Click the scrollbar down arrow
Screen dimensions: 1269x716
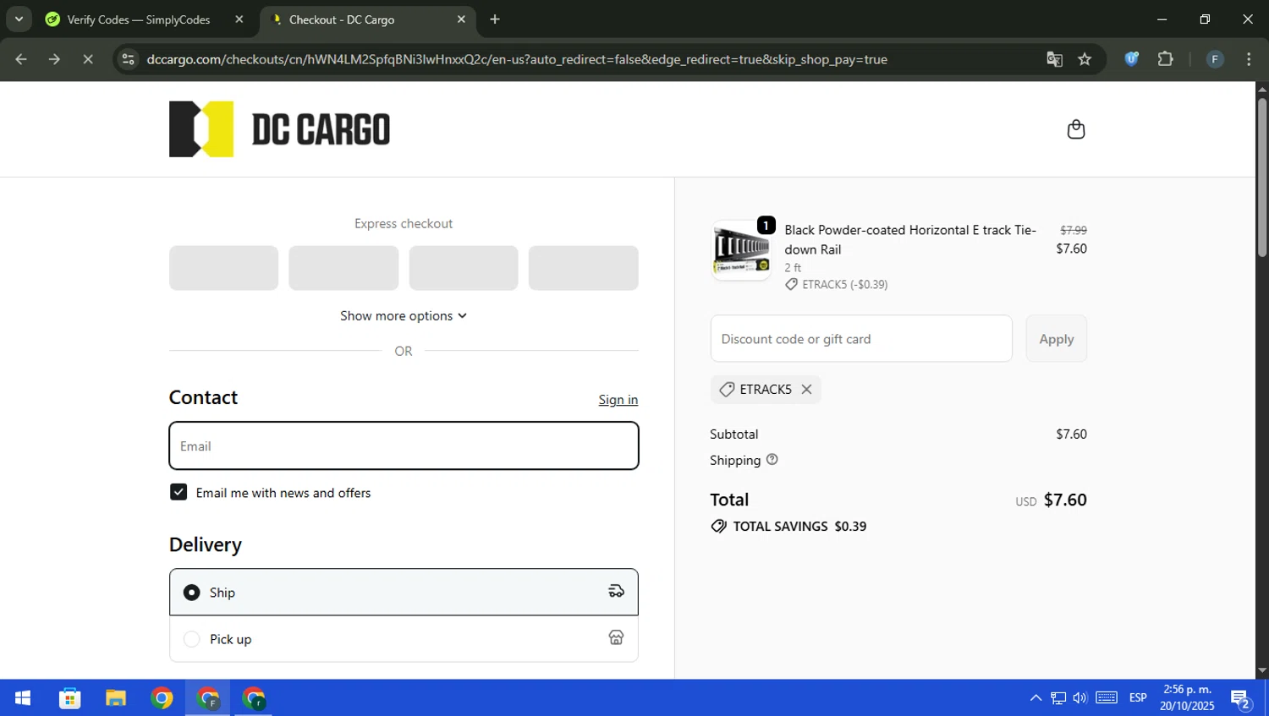pyautogui.click(x=1261, y=670)
